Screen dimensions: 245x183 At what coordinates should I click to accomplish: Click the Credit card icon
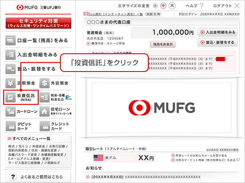44,126
